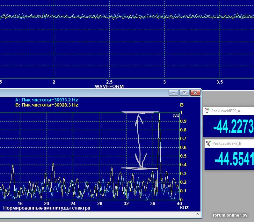Click the horizontal scrollbar right arrow
The height and width of the screenshot is (222, 254).
[198, 214]
